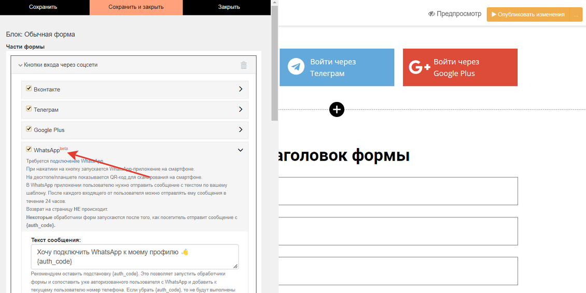The width and height of the screenshot is (586, 293).
Task: Toggle the Телеграм checkbox
Action: click(29, 109)
